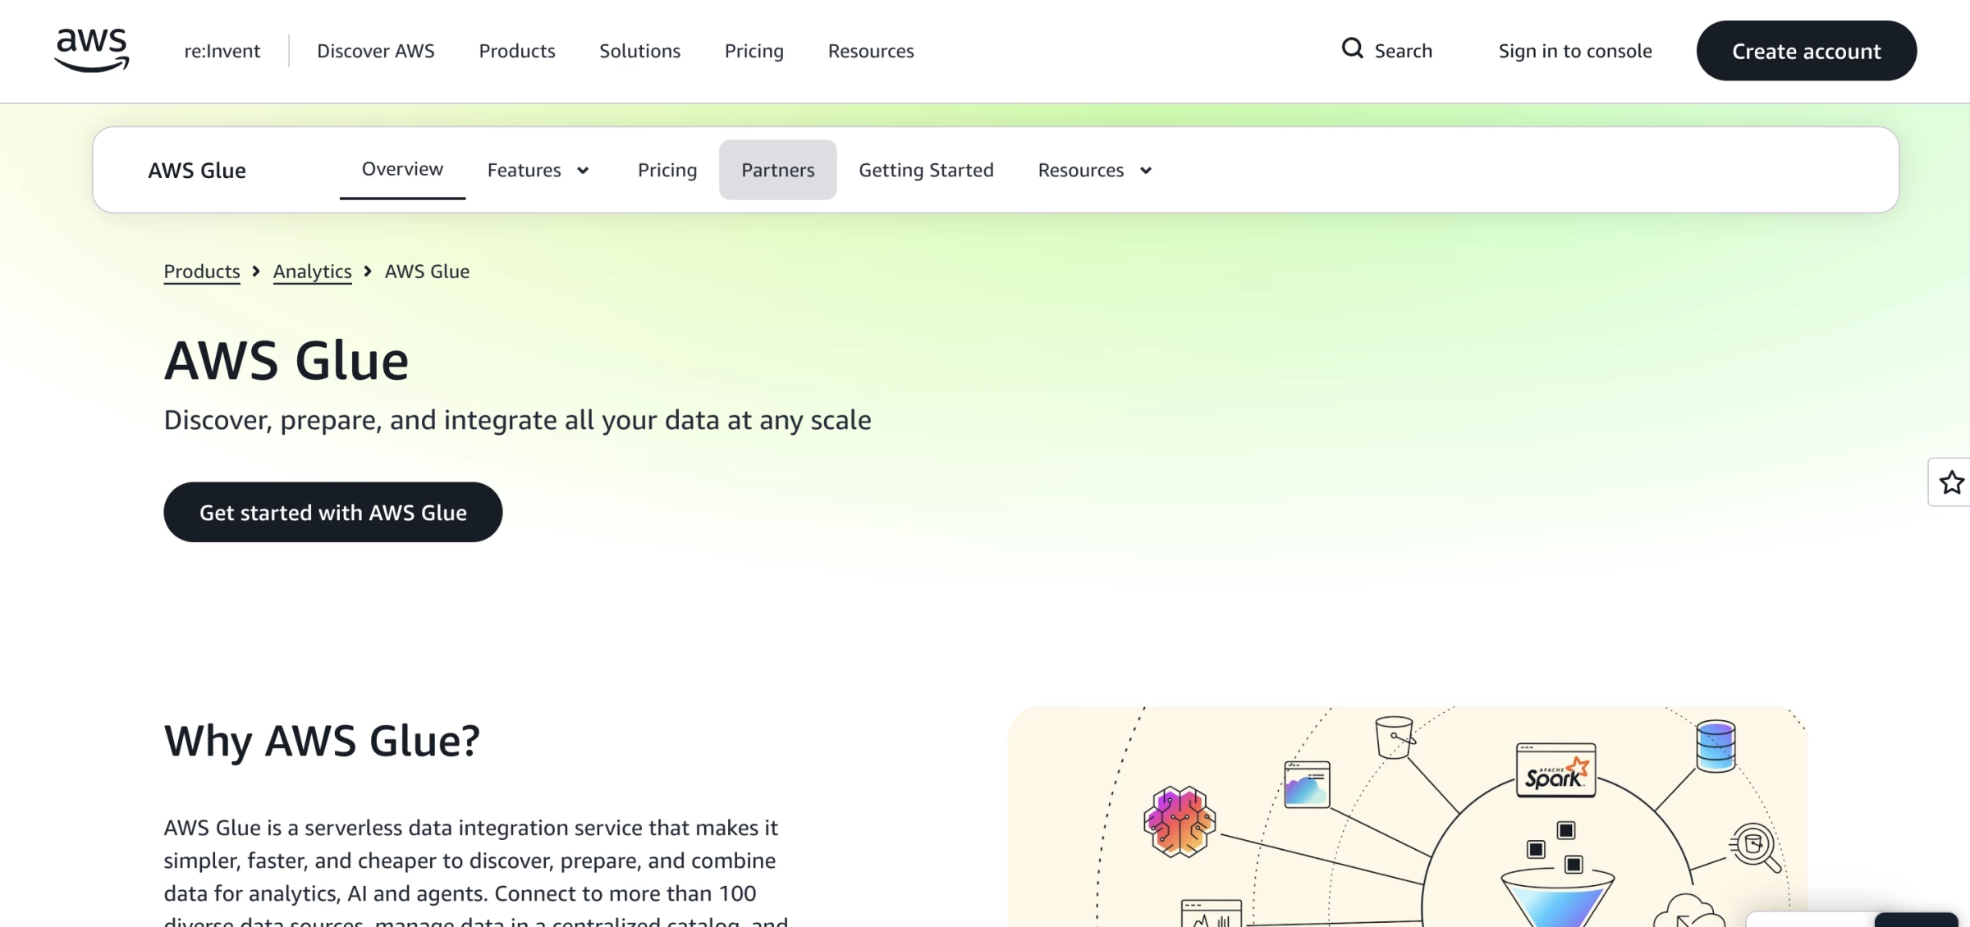Select the AWS Glue Pricing tab

[x=667, y=170]
